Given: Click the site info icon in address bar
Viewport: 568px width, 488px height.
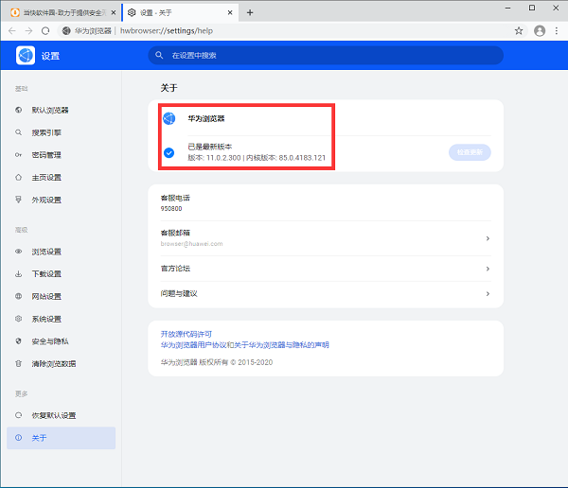Looking at the screenshot, I should pyautogui.click(x=66, y=31).
